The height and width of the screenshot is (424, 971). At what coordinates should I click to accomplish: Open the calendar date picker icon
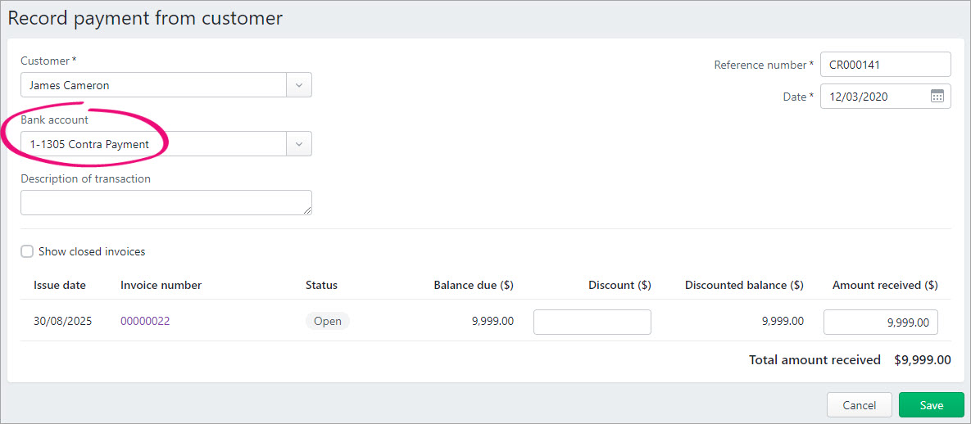coord(937,97)
